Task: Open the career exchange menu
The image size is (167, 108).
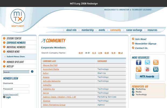Action: (134, 30)
